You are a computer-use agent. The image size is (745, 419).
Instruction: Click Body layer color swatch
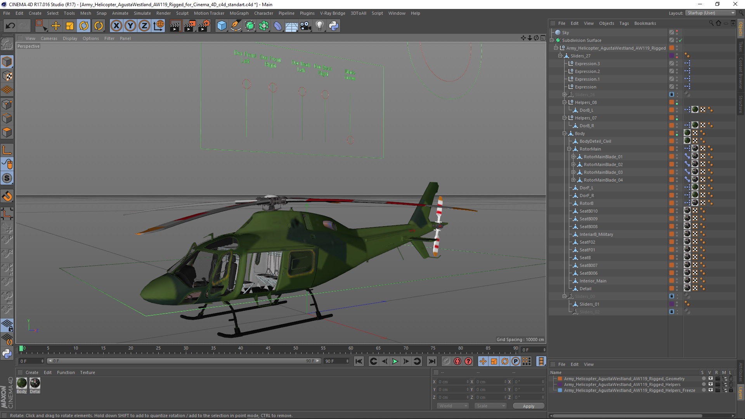672,133
